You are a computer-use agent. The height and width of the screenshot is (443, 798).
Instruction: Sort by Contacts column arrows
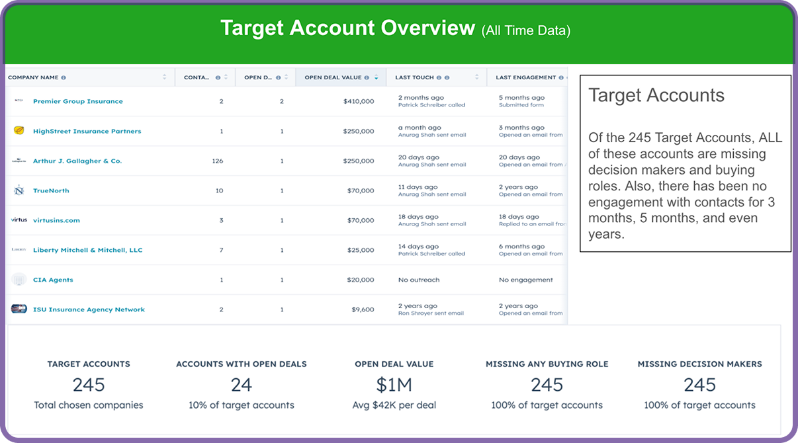(x=226, y=77)
